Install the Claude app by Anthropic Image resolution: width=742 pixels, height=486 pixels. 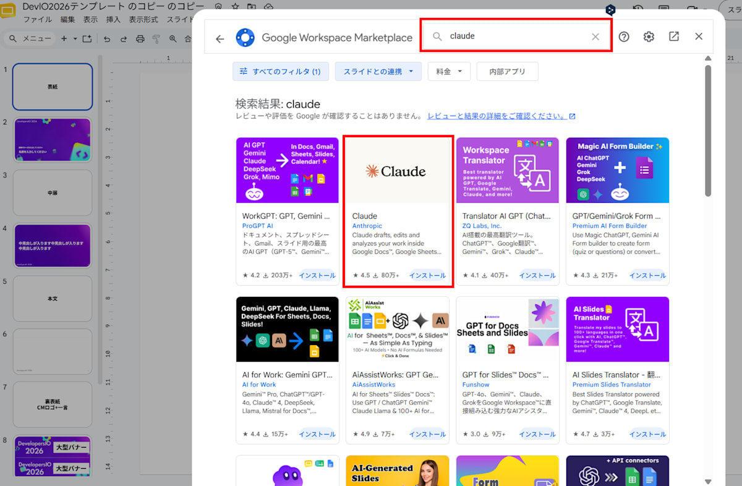[x=427, y=275]
